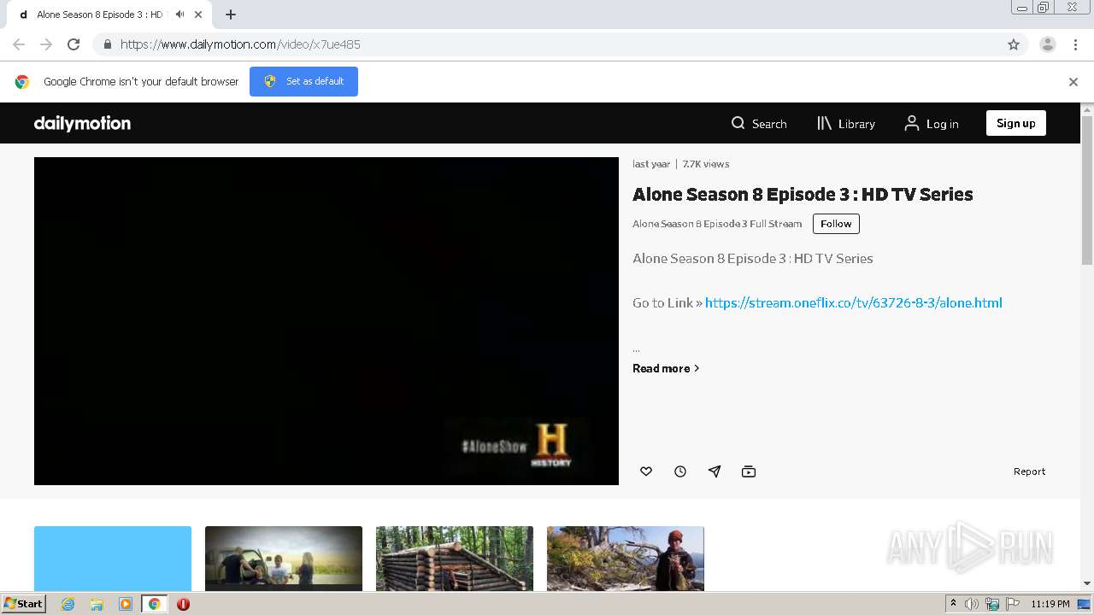This screenshot has width=1094, height=615.
Task: Click the Action Center flag icon
Action: (x=1013, y=604)
